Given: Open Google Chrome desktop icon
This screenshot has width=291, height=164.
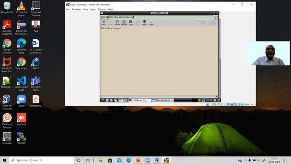Looking at the screenshot, I should pyautogui.click(x=7, y=46).
